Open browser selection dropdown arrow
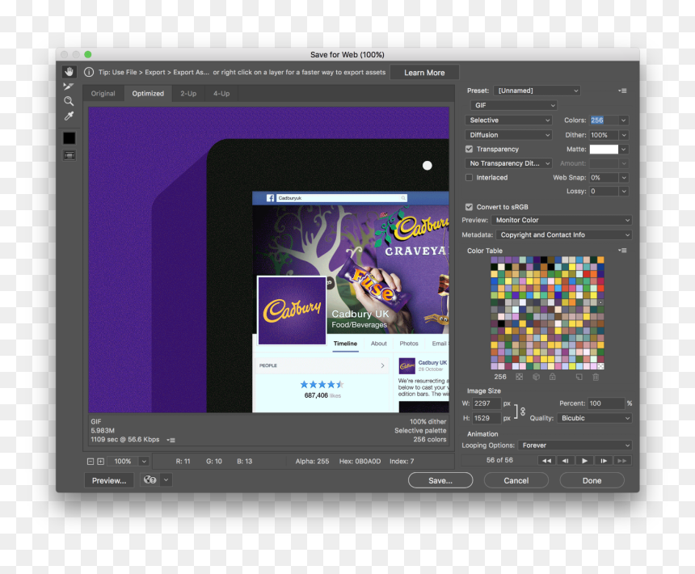Image resolution: width=695 pixels, height=574 pixels. pos(166,480)
